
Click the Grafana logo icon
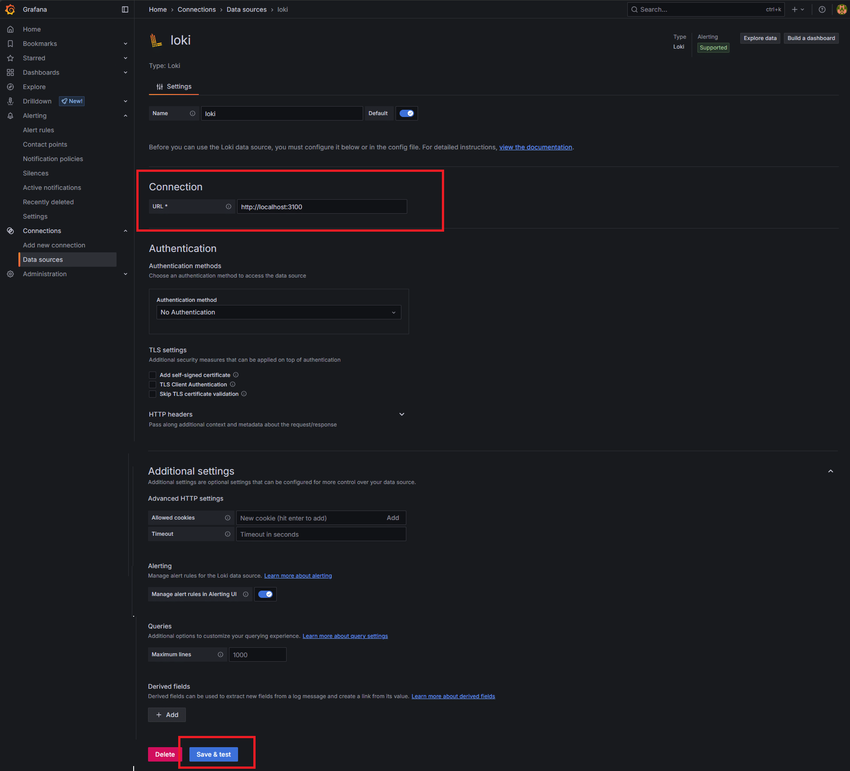point(10,9)
